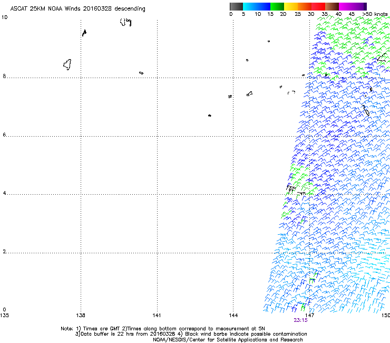Click the latitude "8" axis label
Viewport: 390px width, 343px height.
[4, 76]
